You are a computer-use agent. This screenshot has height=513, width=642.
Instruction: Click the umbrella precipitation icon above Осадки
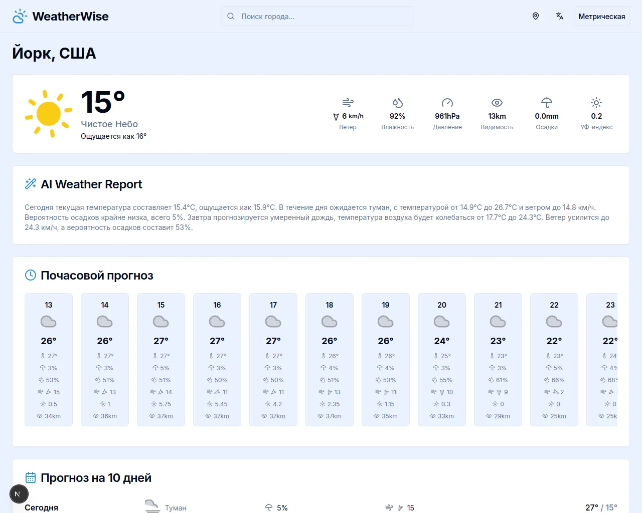pyautogui.click(x=546, y=103)
